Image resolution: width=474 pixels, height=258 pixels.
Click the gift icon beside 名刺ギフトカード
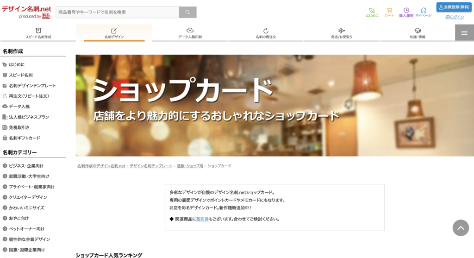(5, 138)
